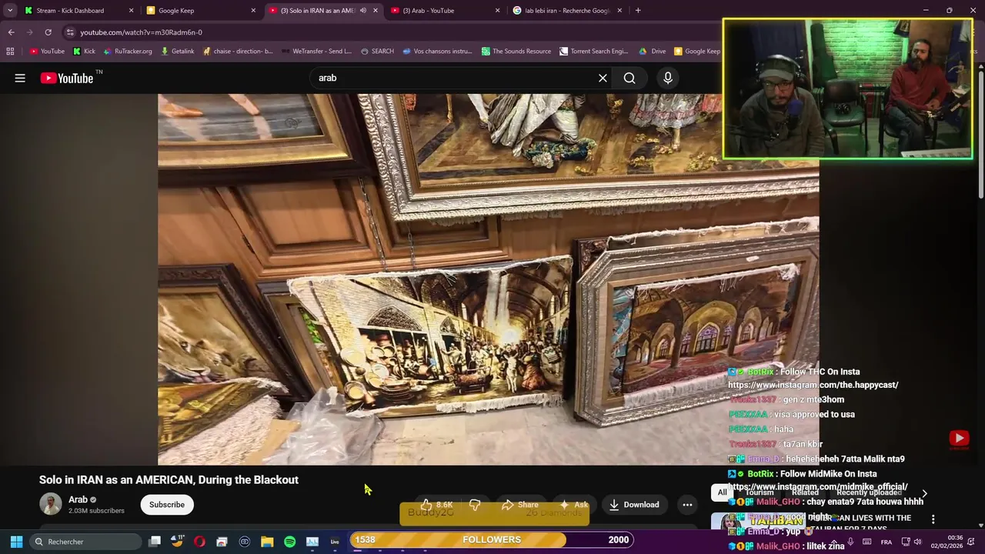Open File Explorer from the taskbar
This screenshot has width=985, height=554.
click(267, 542)
